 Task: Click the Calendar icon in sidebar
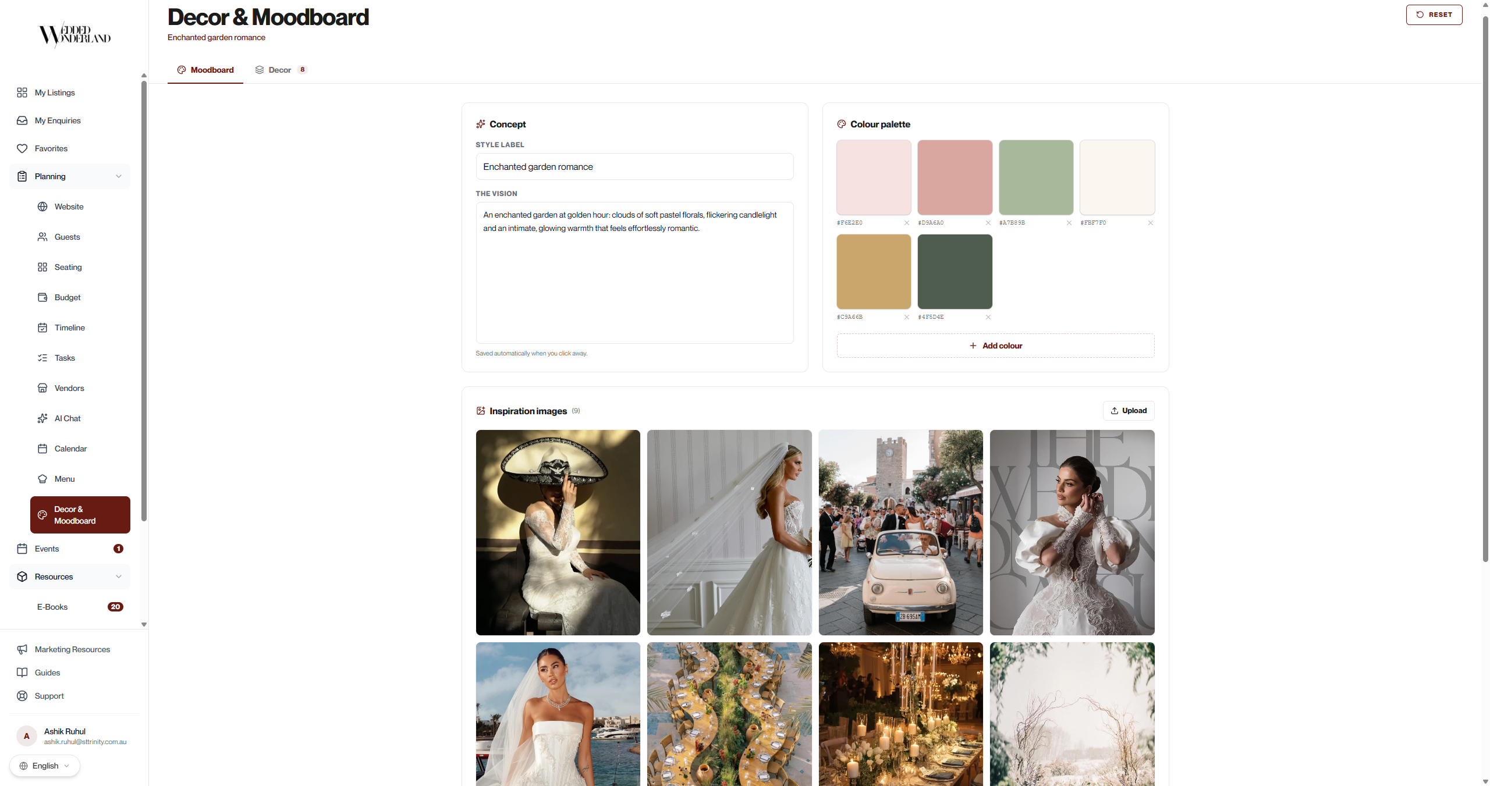click(x=42, y=449)
